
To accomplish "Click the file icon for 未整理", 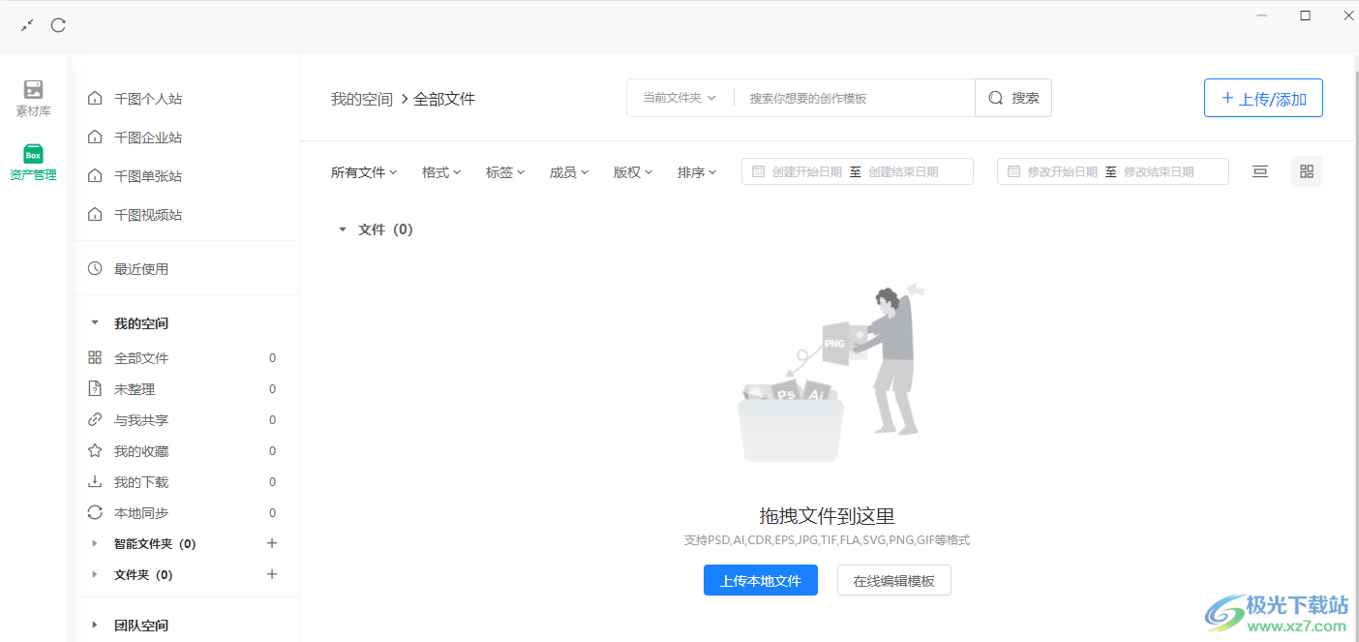I will (95, 388).
